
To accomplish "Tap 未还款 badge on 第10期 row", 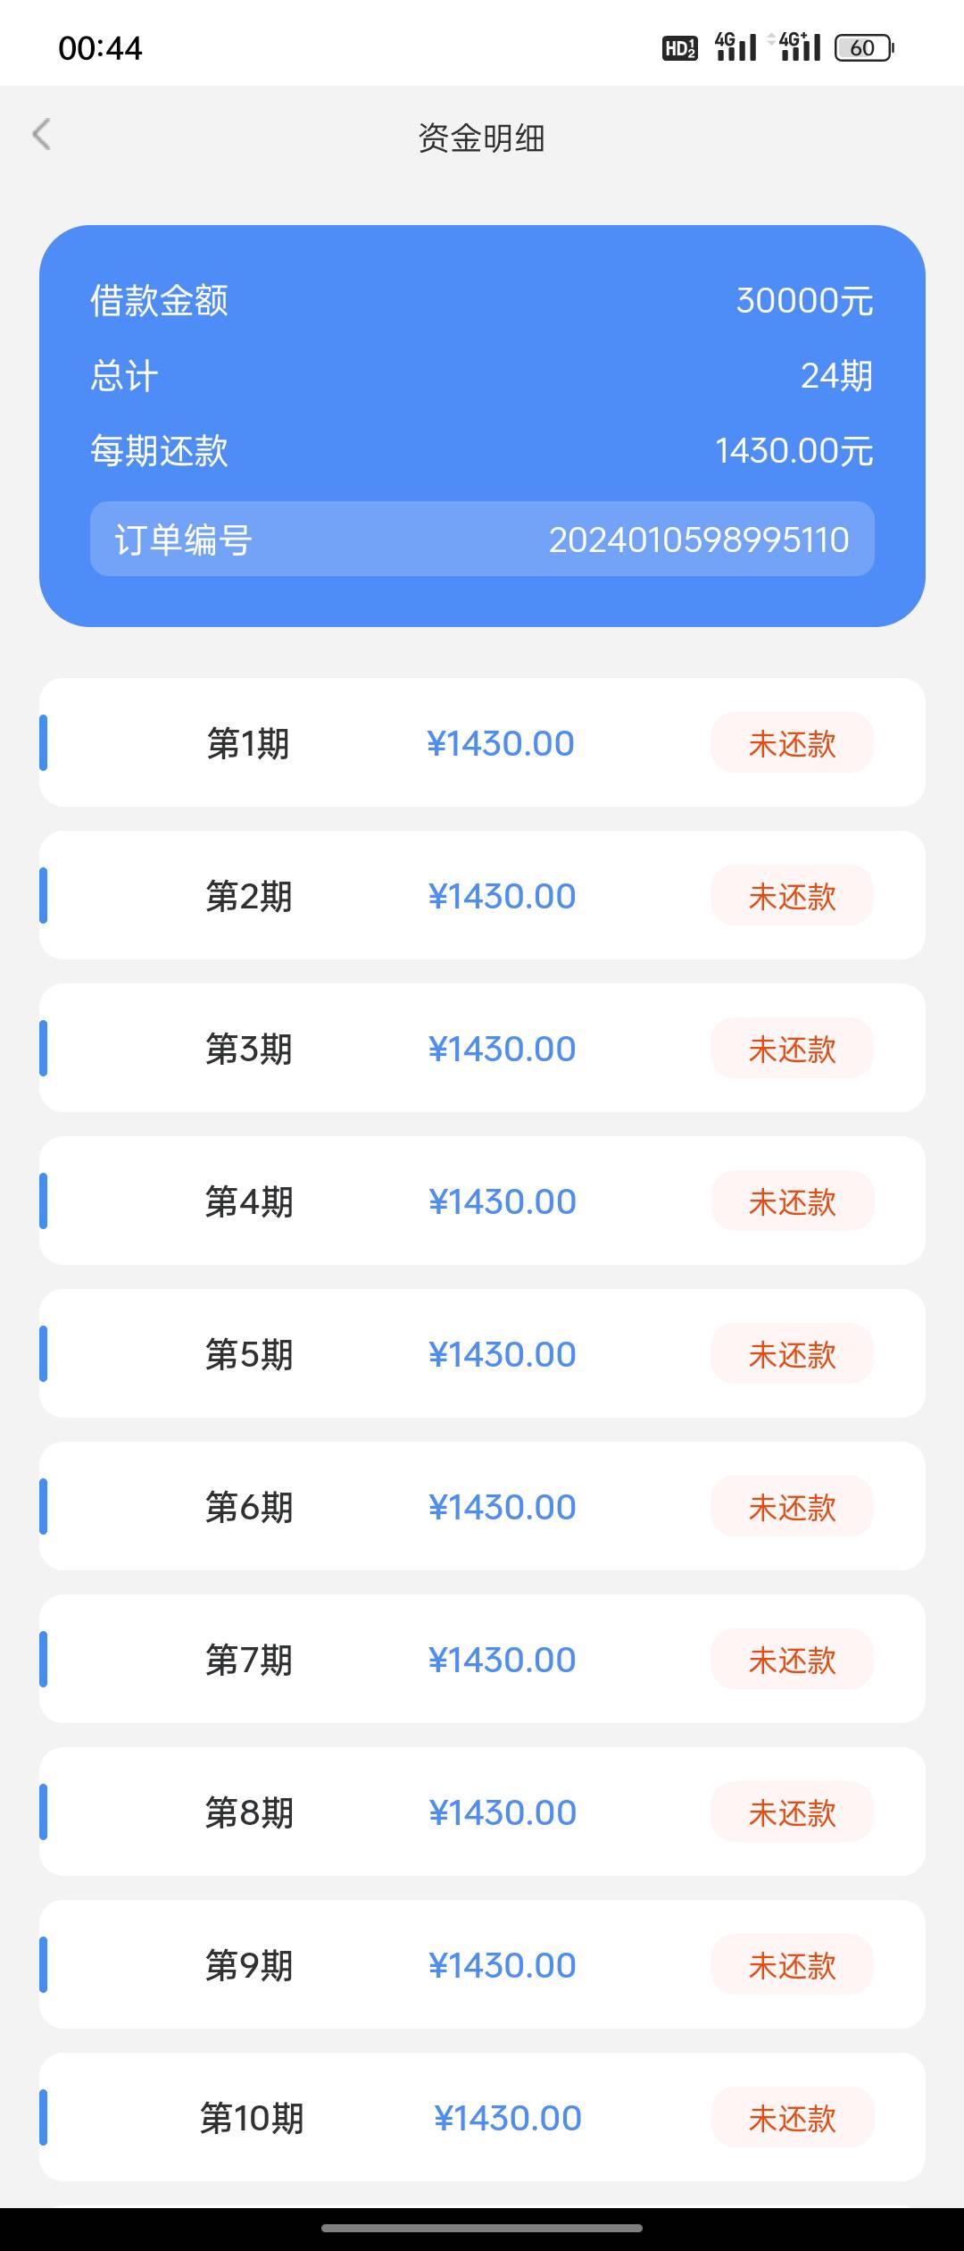I will pyautogui.click(x=792, y=2118).
